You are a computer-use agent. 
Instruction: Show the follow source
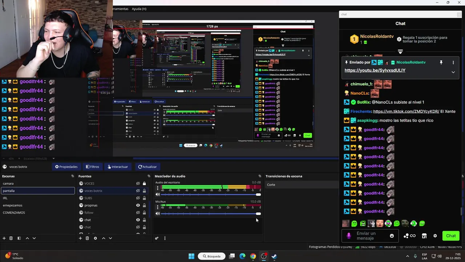(138, 213)
